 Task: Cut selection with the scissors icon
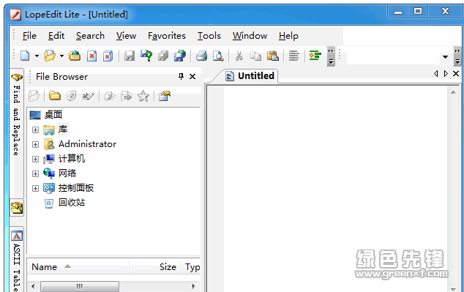click(239, 56)
